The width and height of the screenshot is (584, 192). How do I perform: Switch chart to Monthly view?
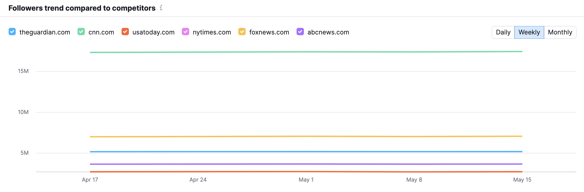point(560,32)
